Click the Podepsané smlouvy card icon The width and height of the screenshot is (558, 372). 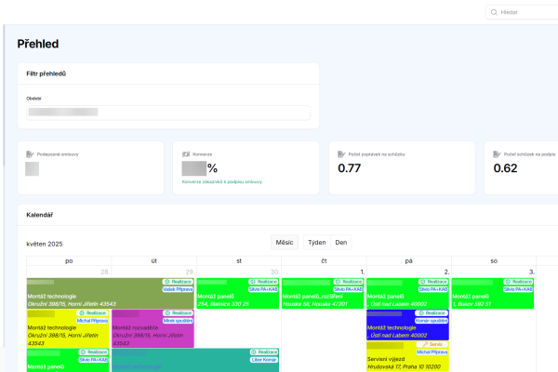(x=30, y=154)
